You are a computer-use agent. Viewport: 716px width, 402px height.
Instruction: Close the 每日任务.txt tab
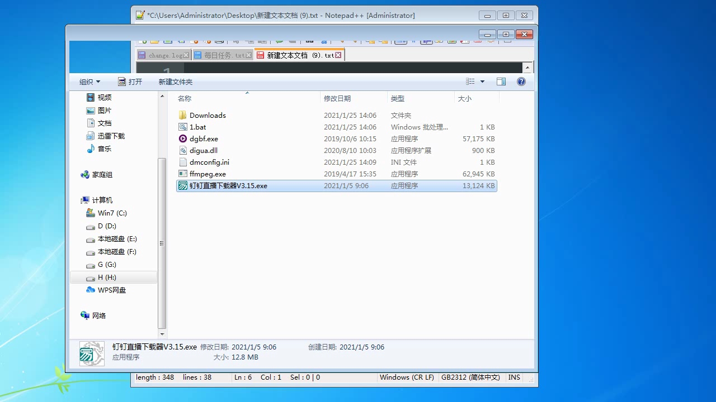click(x=249, y=55)
